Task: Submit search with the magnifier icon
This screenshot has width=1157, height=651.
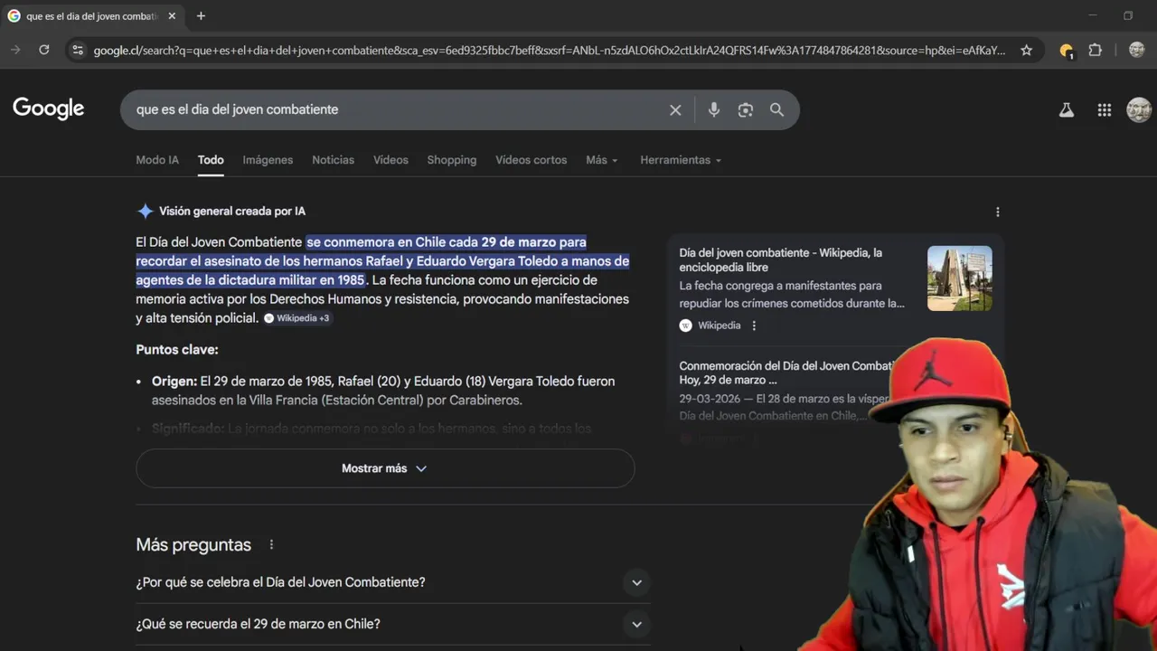Action: point(776,109)
